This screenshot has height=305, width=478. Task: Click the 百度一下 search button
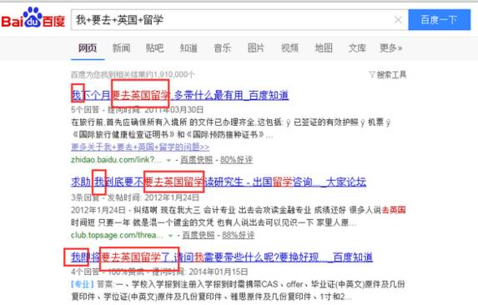click(x=440, y=20)
